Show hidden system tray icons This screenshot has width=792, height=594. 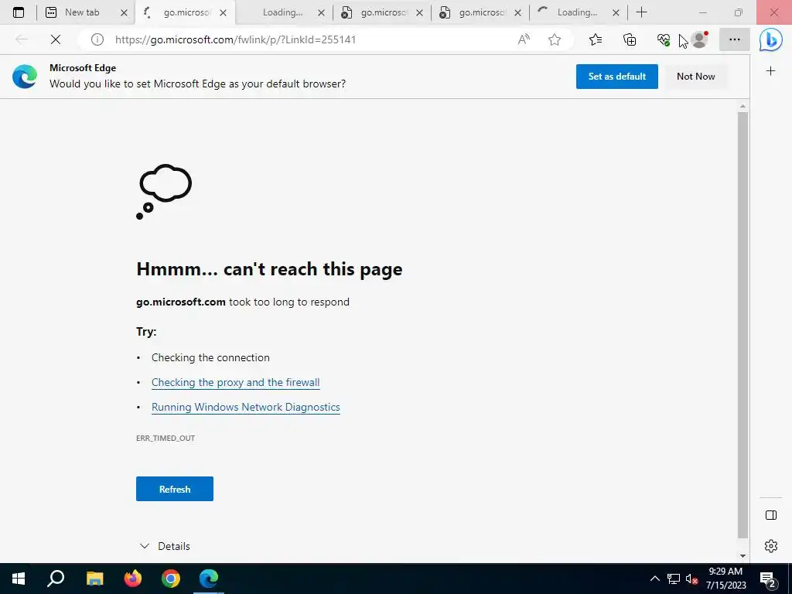pos(654,579)
